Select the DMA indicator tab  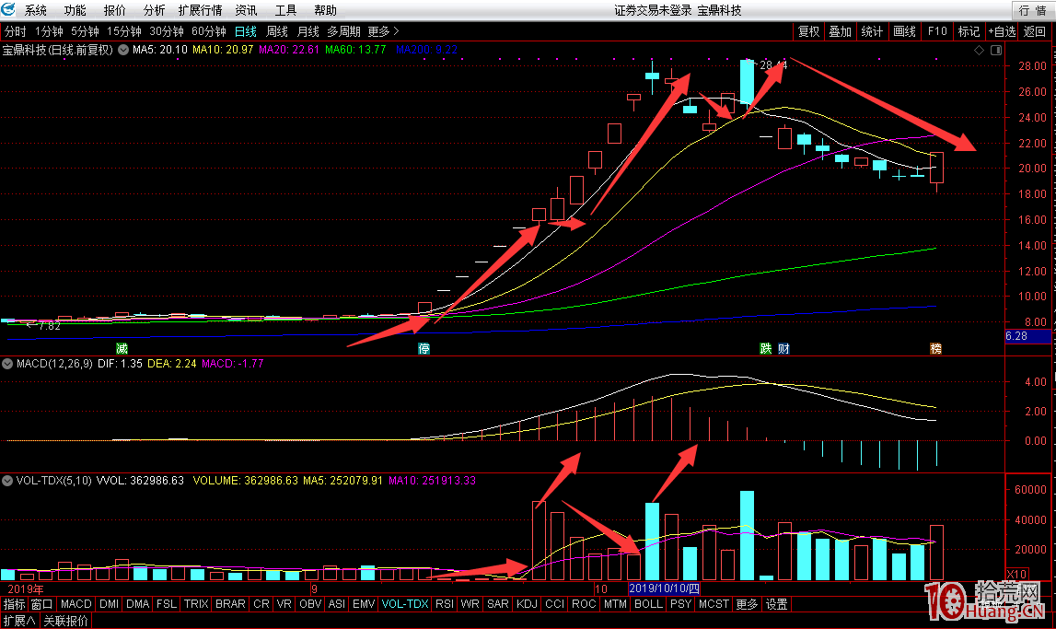[137, 604]
